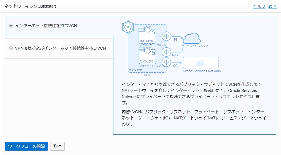Click the 取消 button at the bottom
Image resolution: width=281 pixels, height=155 pixels.
pos(57,146)
